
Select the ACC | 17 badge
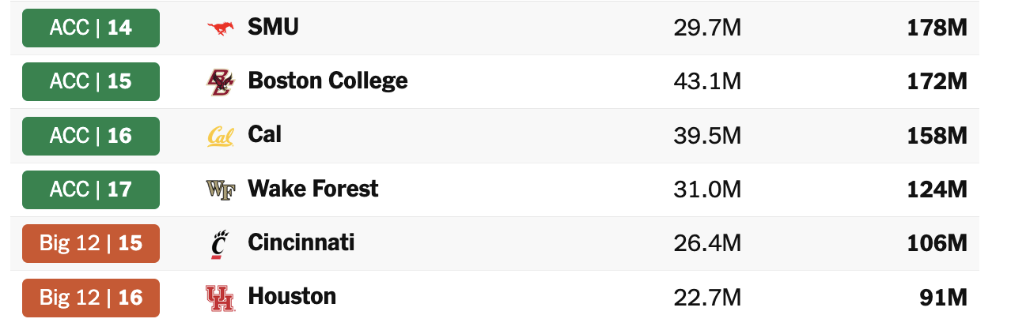tap(91, 189)
